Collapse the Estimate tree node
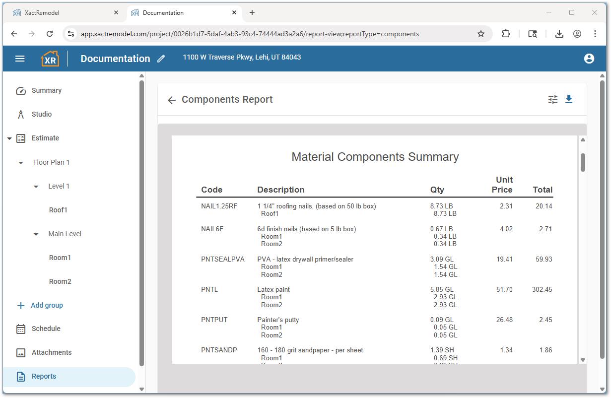The width and height of the screenshot is (611, 398). coord(9,138)
